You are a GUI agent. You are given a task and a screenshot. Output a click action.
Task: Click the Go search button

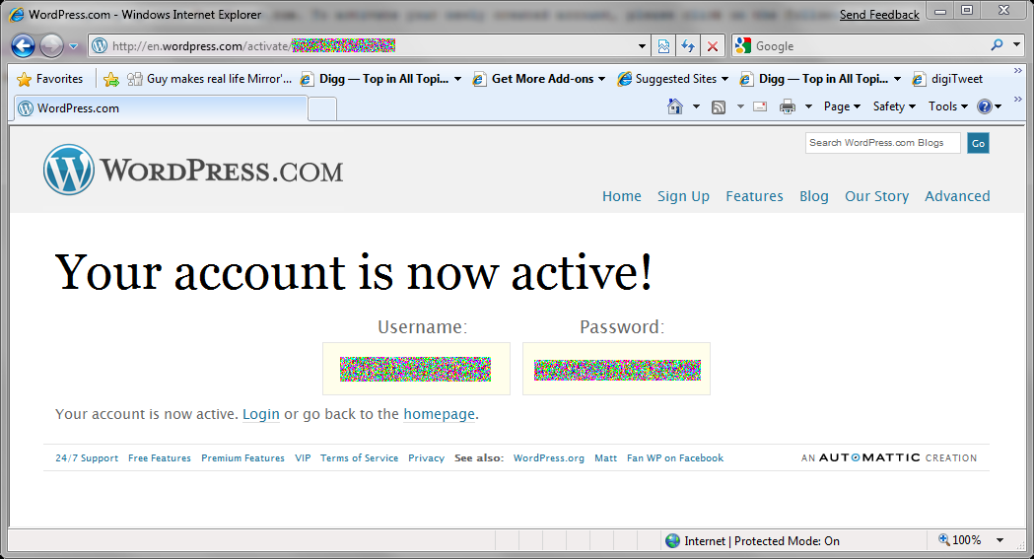[x=978, y=143]
